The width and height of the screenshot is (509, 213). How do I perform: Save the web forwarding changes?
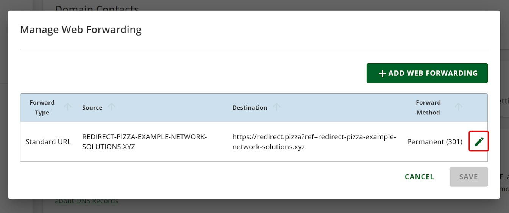(468, 177)
